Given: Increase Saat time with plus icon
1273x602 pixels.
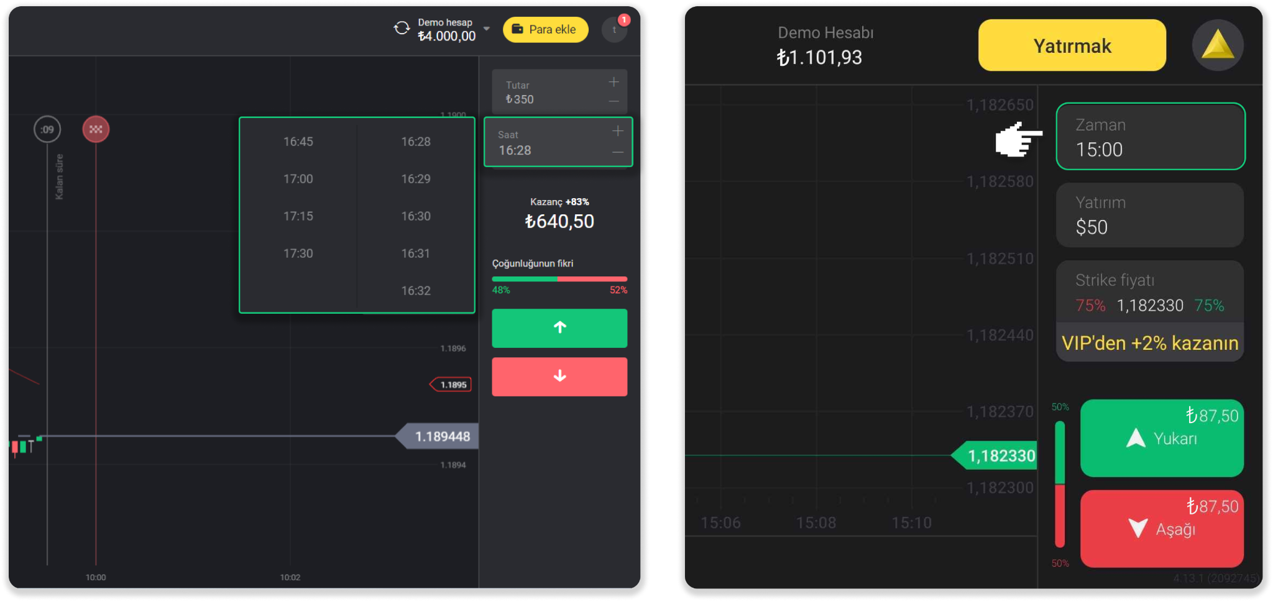Looking at the screenshot, I should tap(617, 131).
